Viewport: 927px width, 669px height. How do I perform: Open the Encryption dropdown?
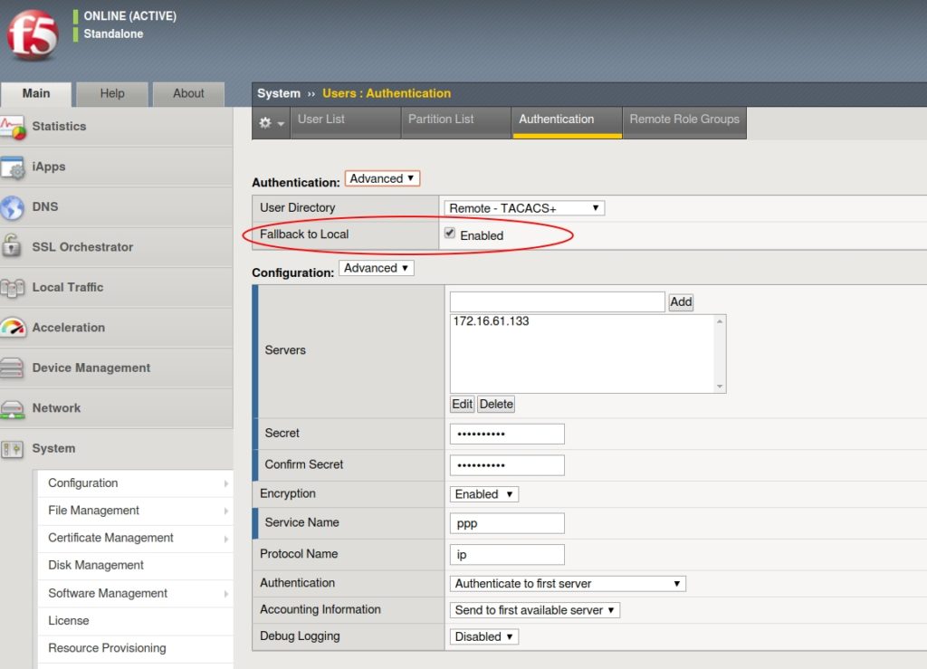484,494
